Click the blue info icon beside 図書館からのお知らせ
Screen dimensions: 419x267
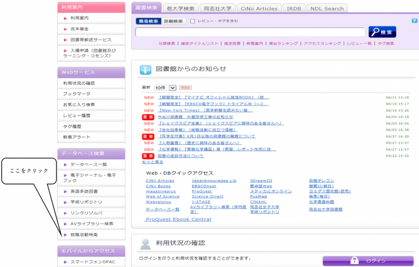pyautogui.click(x=146, y=70)
